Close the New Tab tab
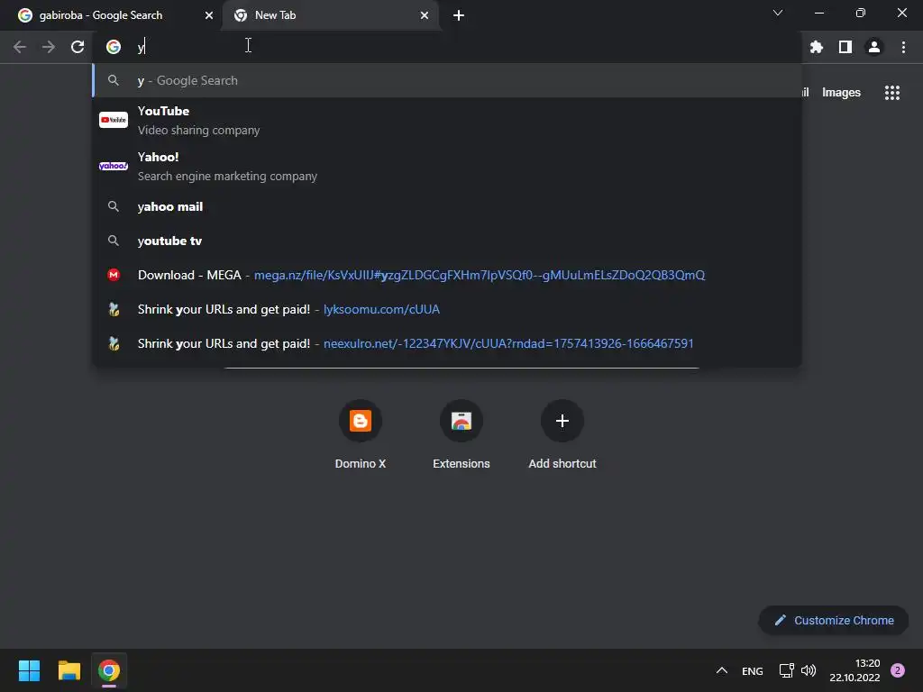 click(x=425, y=15)
